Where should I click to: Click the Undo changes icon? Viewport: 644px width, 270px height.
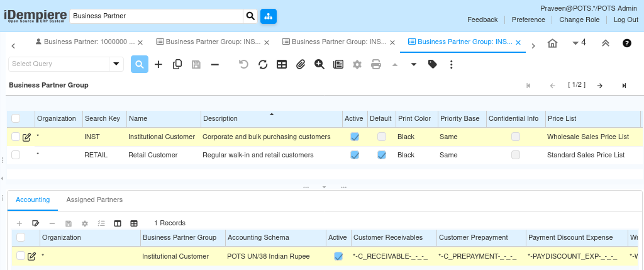(x=243, y=64)
